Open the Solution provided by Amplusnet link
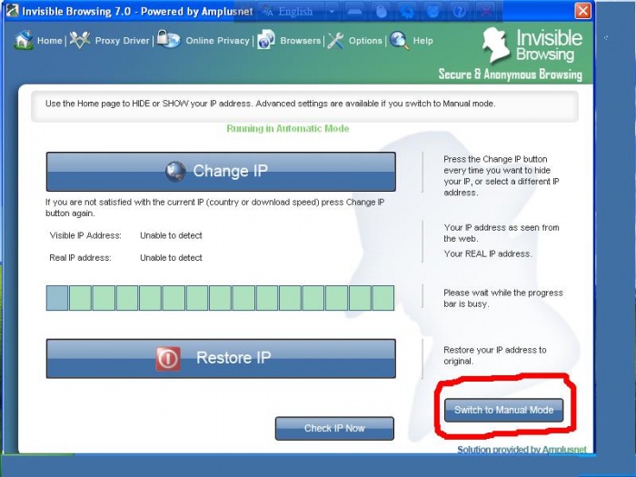This screenshot has width=636, height=477. 522,450
